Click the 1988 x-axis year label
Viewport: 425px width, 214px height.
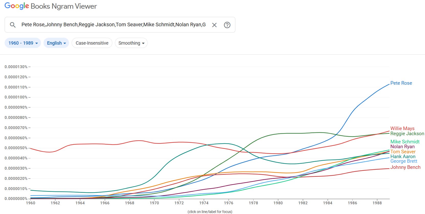pyautogui.click(x=377, y=203)
